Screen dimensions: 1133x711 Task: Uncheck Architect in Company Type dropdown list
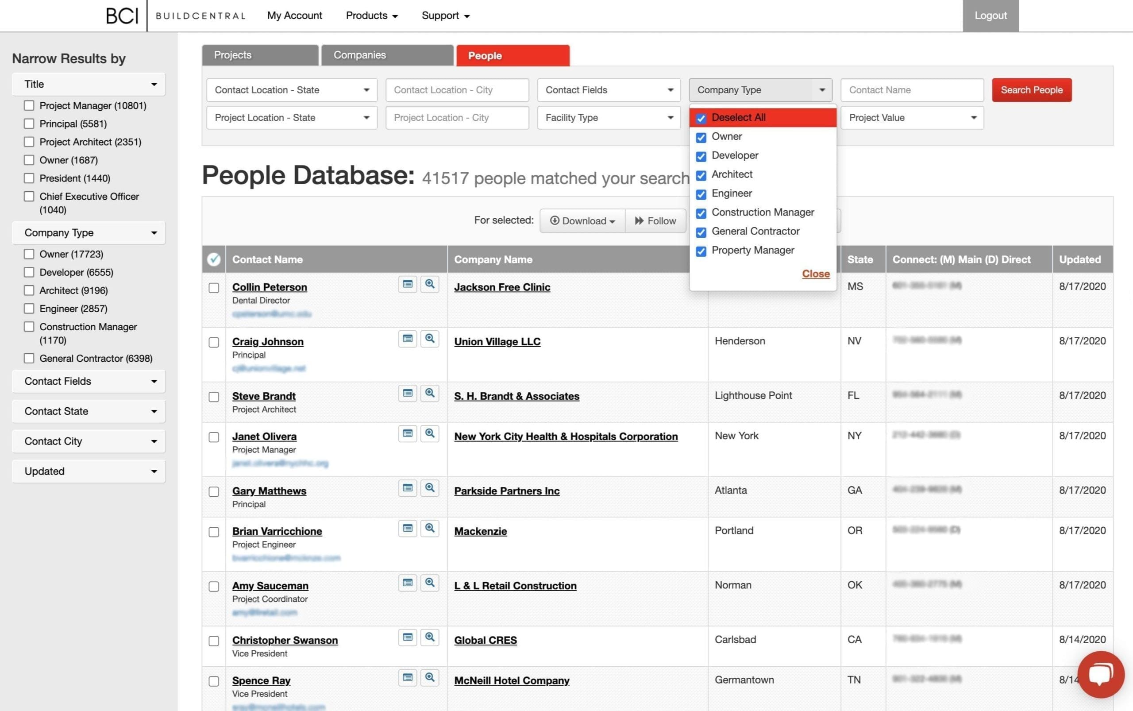[701, 175]
